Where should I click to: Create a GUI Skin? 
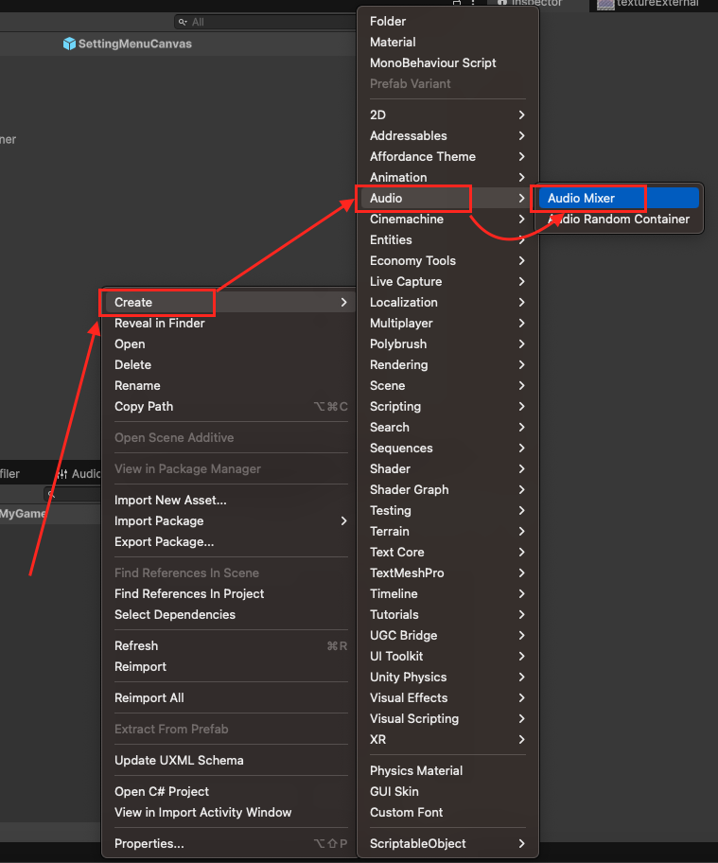coord(447,792)
